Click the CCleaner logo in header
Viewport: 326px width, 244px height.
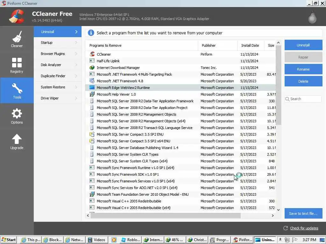[x=17, y=17]
